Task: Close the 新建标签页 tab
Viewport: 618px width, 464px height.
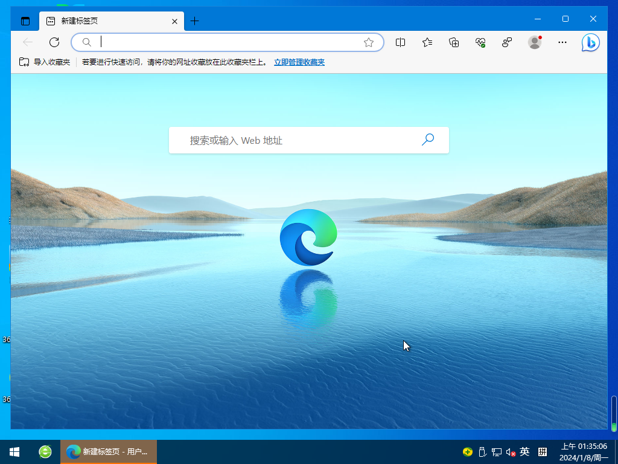Action: click(174, 21)
